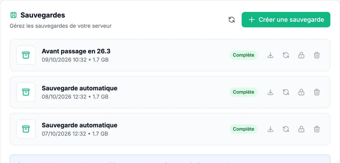Select the Complète badge of the 07/10/2026 backup
This screenshot has height=163, width=340.
244,129
